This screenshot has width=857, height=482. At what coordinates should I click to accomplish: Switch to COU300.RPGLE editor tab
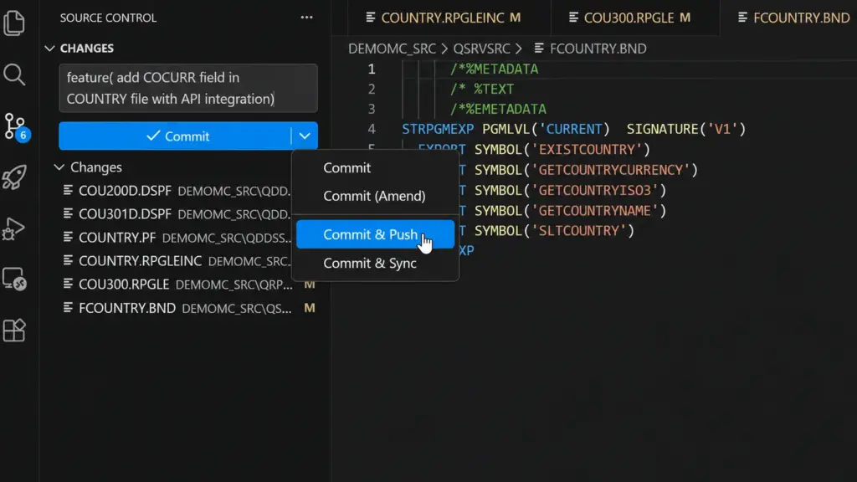click(x=635, y=18)
